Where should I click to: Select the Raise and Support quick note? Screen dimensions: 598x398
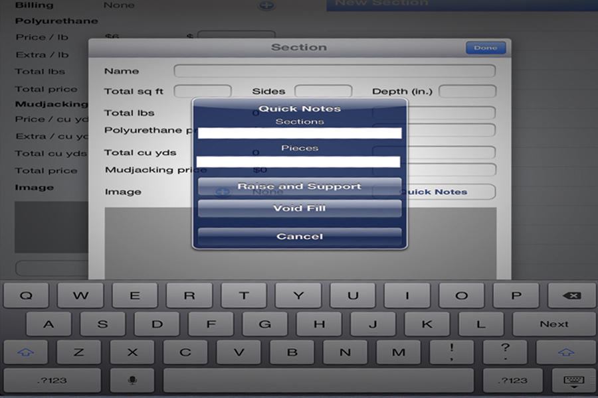(x=299, y=186)
